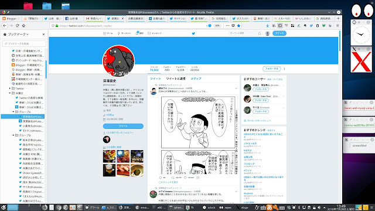Click the Twitter bird logo in the page header
This screenshot has height=211, width=375.
193,33
